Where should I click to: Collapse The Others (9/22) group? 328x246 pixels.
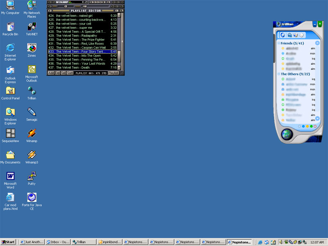click(x=279, y=74)
